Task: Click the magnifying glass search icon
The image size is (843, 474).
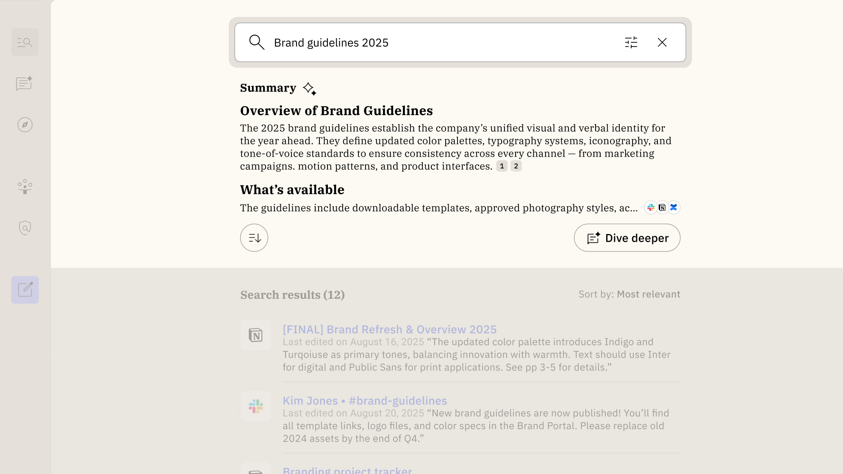Action: click(257, 42)
